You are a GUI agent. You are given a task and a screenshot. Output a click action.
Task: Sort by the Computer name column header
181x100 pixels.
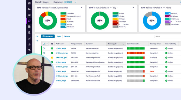click(77, 44)
